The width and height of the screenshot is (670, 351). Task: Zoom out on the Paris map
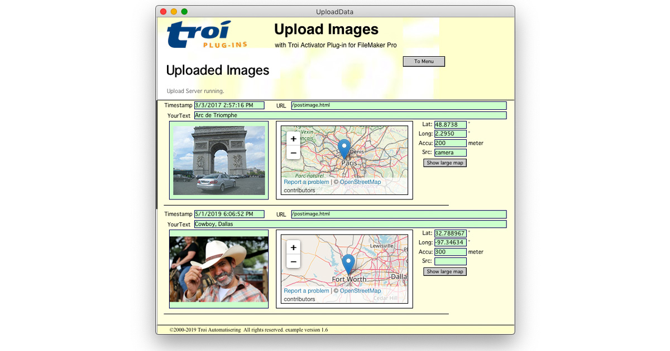click(x=293, y=153)
